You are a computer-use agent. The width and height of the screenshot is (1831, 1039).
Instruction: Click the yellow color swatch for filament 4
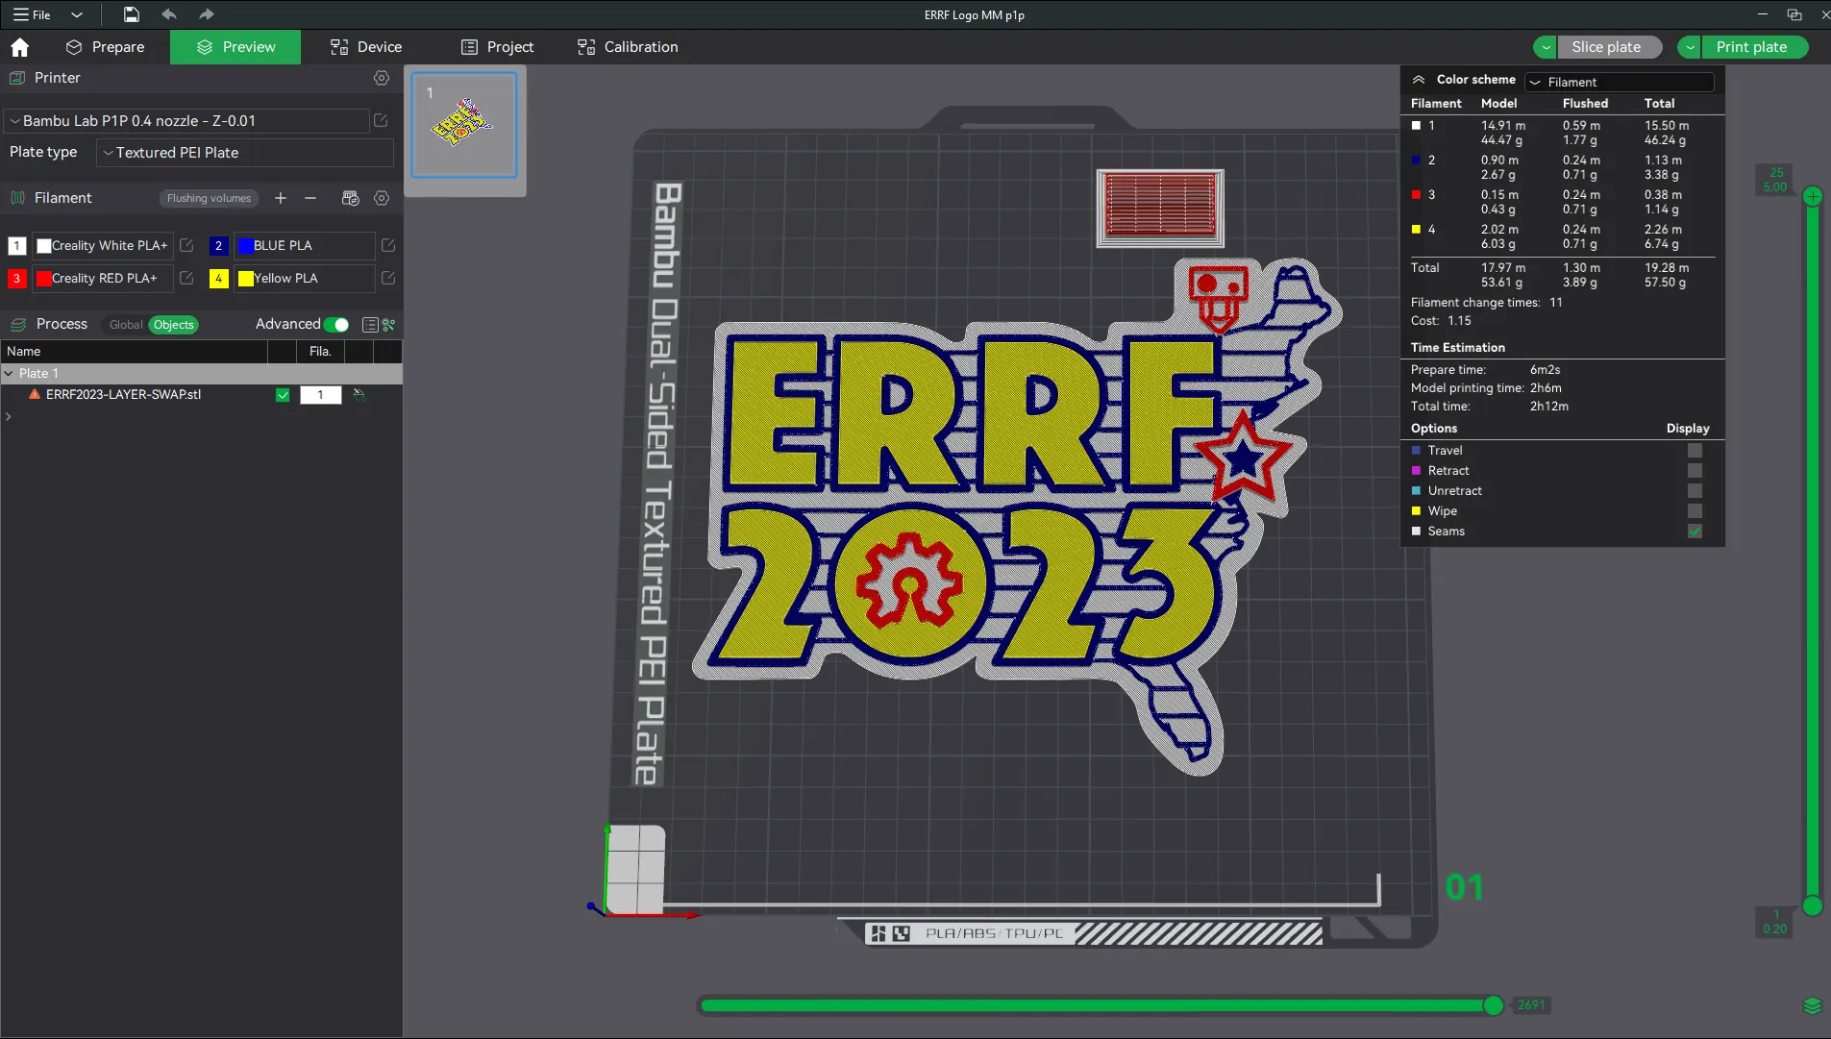(245, 278)
